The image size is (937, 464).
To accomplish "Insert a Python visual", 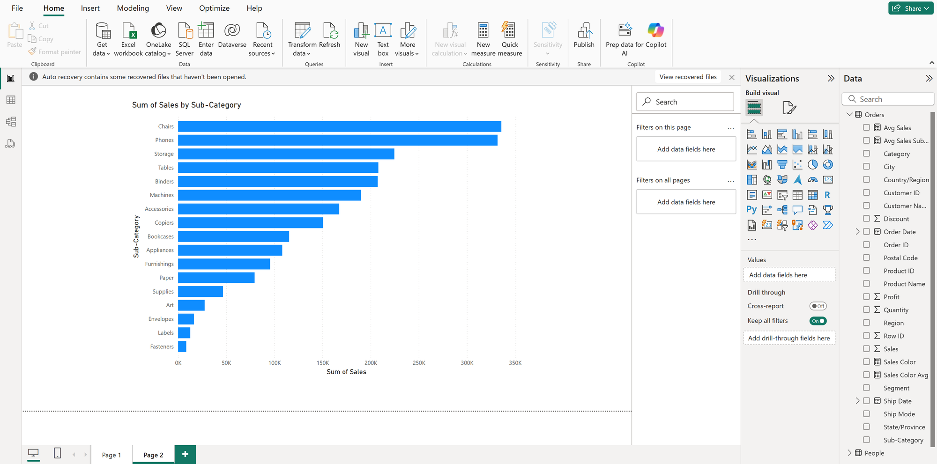I will coord(751,210).
